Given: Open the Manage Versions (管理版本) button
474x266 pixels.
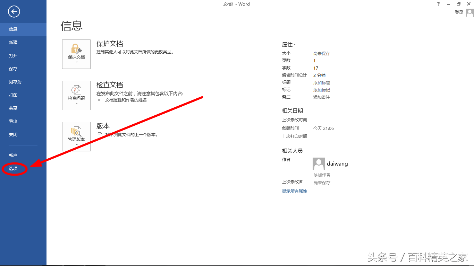Looking at the screenshot, I should [76, 136].
